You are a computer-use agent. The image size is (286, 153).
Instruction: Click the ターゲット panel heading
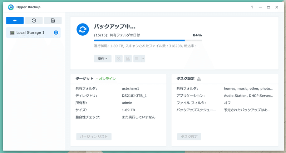pos(84,78)
